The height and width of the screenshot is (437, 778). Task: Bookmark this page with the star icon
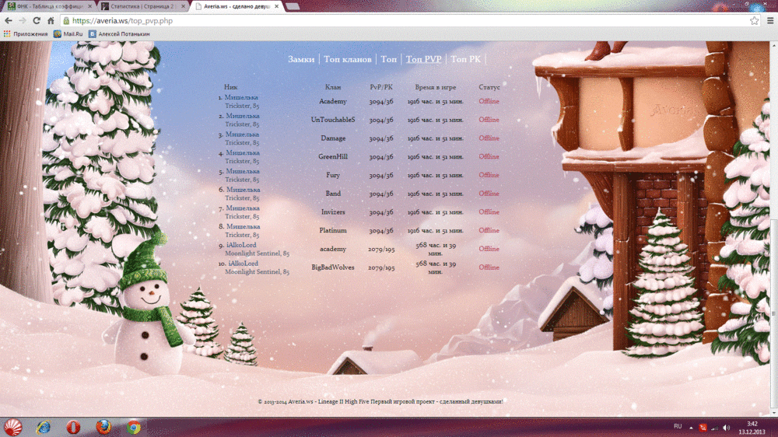(x=754, y=21)
